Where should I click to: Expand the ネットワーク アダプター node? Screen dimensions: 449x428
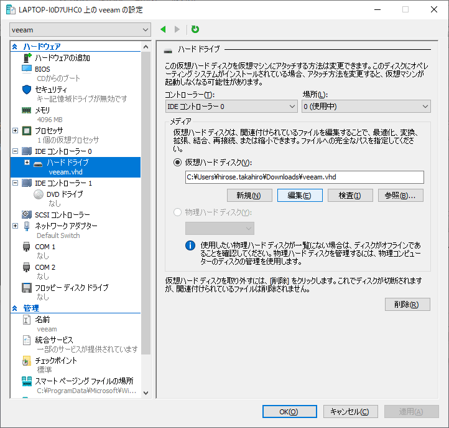click(15, 226)
